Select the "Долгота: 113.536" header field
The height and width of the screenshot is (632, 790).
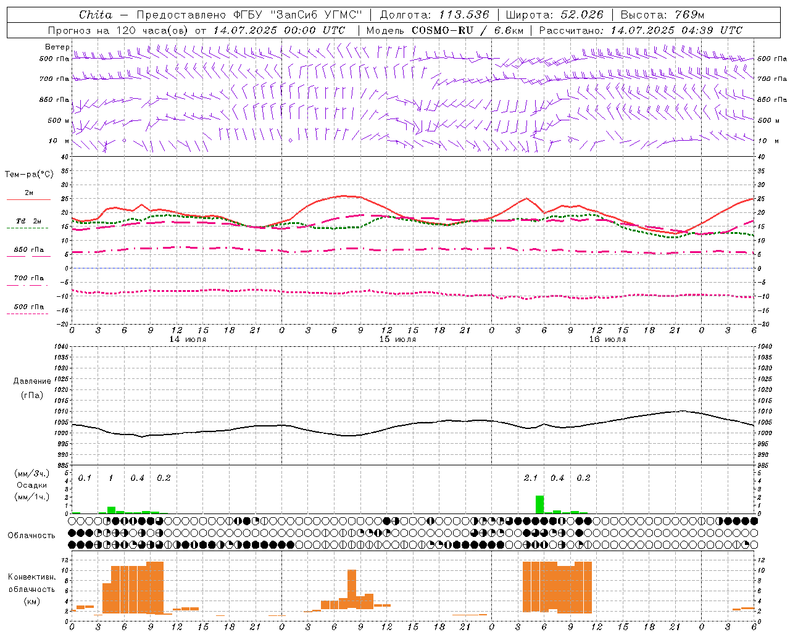(434, 15)
